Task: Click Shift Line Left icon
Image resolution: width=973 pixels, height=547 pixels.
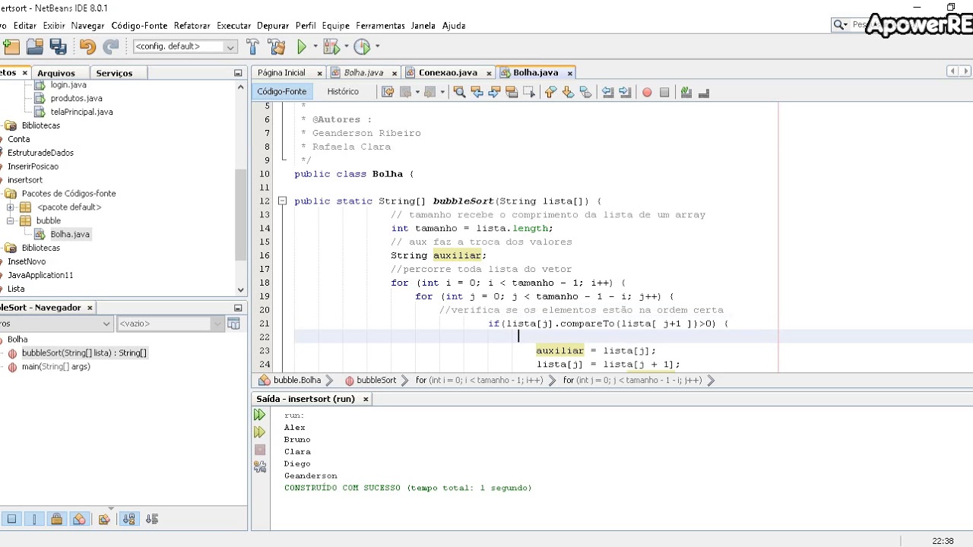Action: pyautogui.click(x=607, y=92)
